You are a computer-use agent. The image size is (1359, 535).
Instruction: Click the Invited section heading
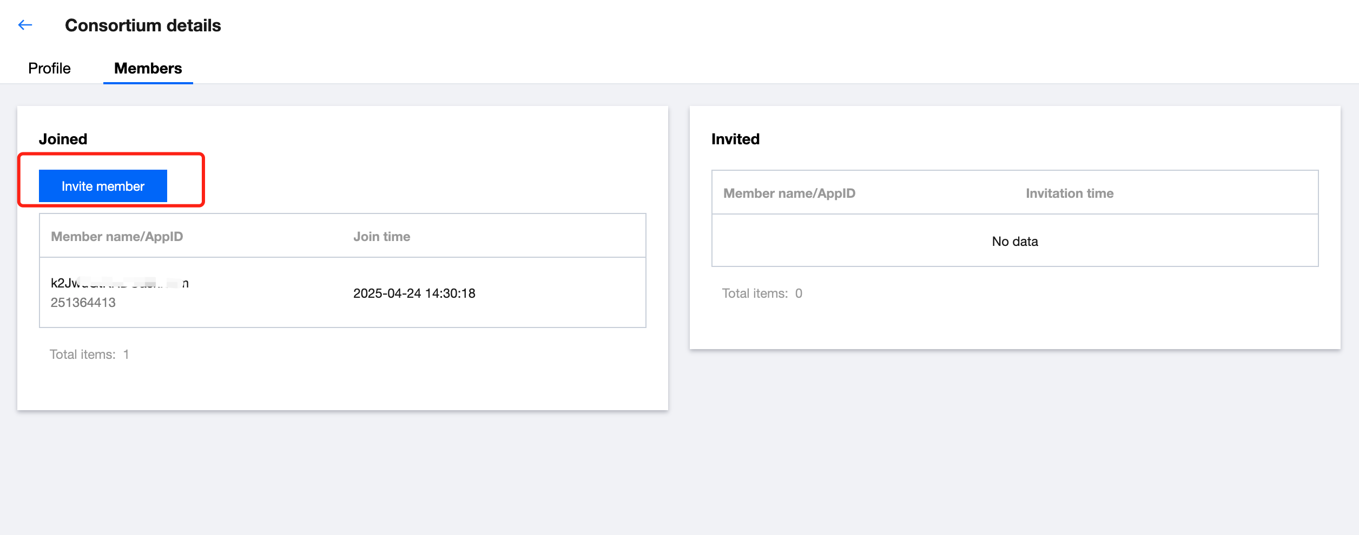coord(735,139)
